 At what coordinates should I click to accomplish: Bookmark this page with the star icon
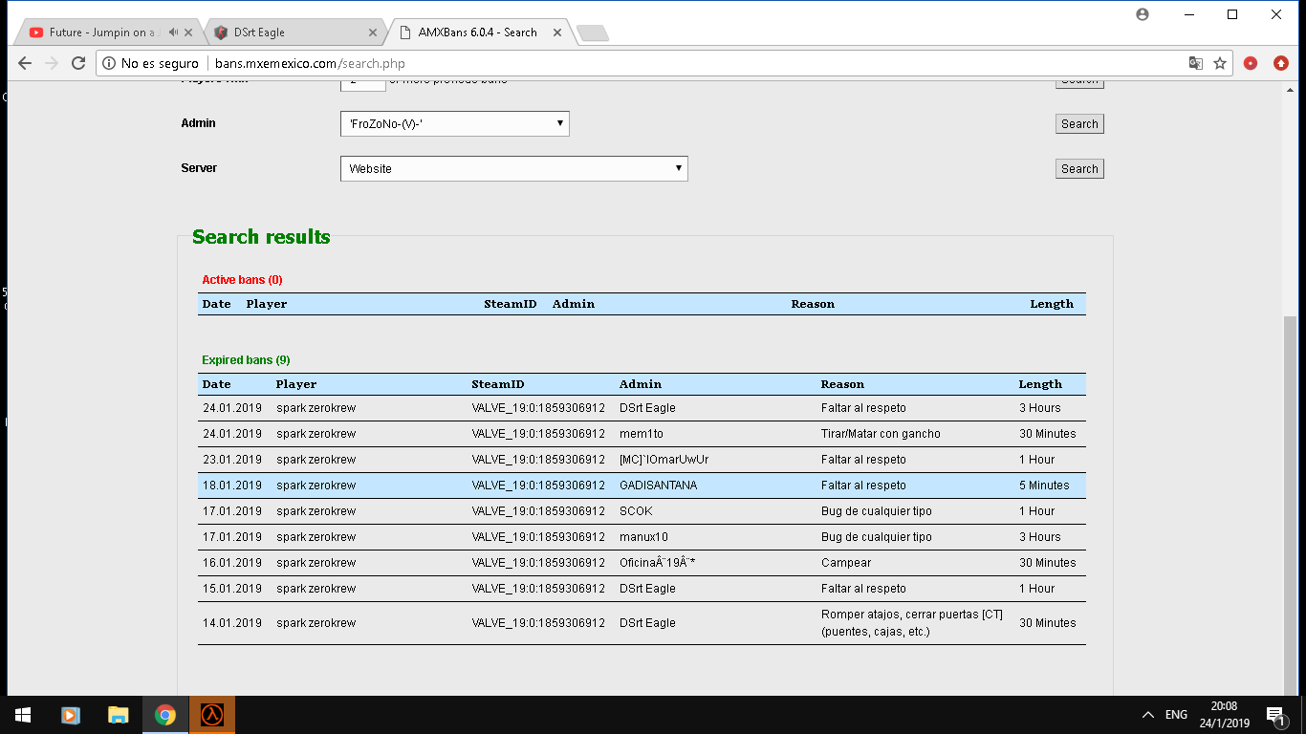(x=1220, y=63)
